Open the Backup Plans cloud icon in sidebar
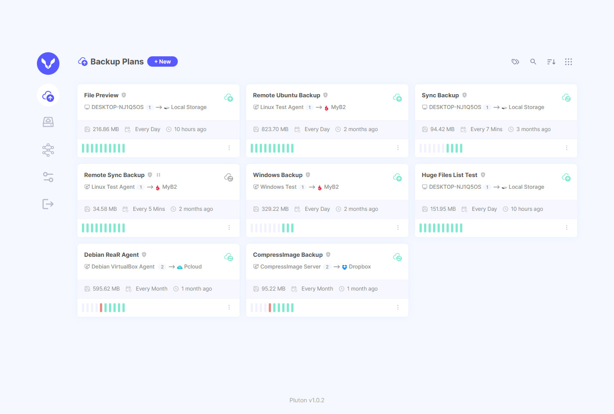The height and width of the screenshot is (414, 614). (48, 95)
